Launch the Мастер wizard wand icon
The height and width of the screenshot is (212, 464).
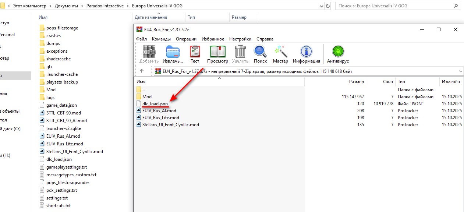(x=280, y=54)
